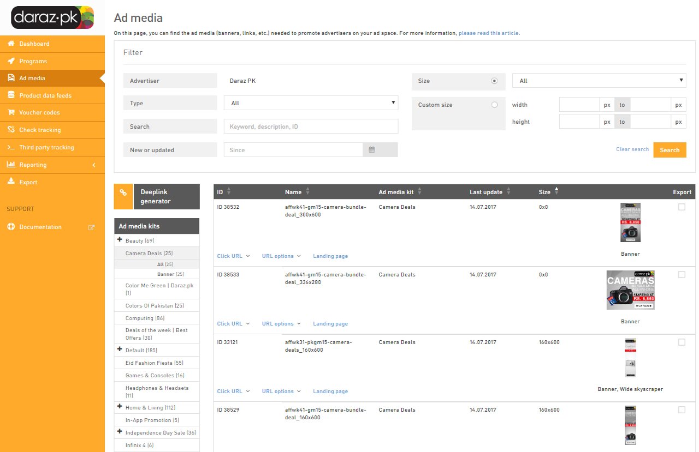Screen dimensions: 699x452
Task: Open Third party tracking menu item
Action: 52,147
